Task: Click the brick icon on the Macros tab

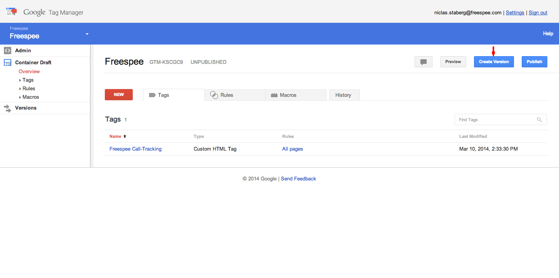Action: tap(274, 95)
